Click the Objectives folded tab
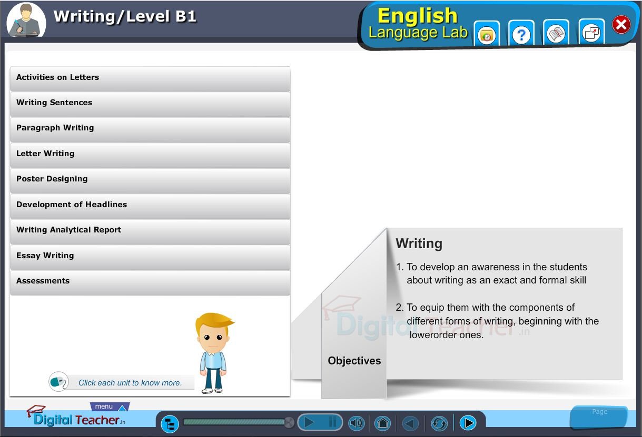 coord(354,361)
